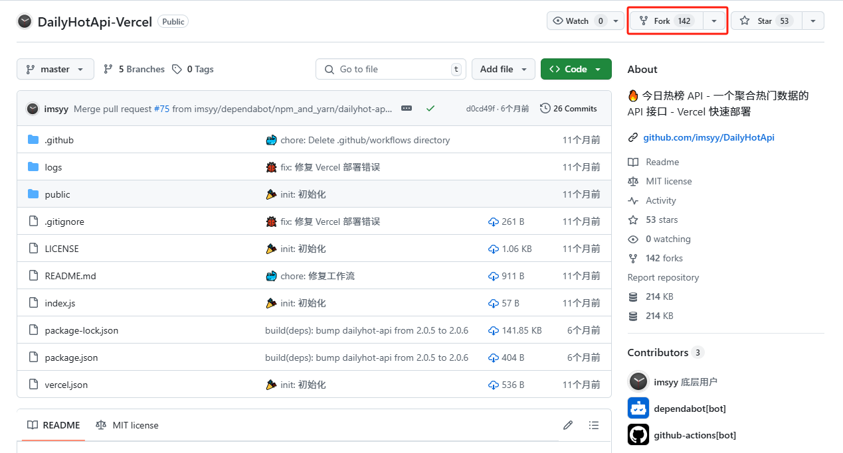Click imsyy avatar in latest commit row

click(32, 109)
